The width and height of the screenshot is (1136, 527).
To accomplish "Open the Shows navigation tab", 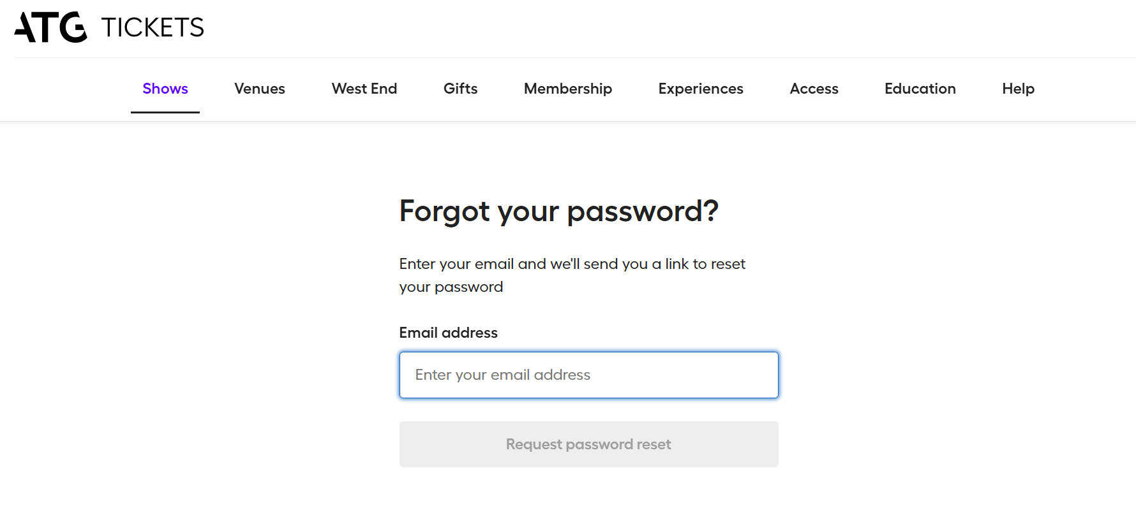I will tap(165, 89).
